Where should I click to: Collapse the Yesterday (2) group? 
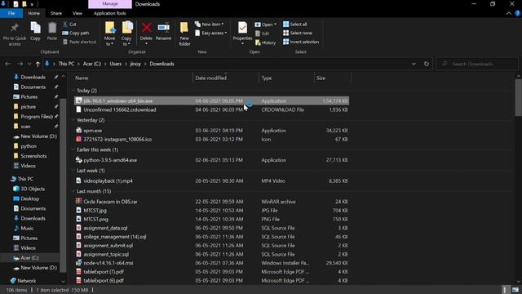pyautogui.click(x=73, y=120)
